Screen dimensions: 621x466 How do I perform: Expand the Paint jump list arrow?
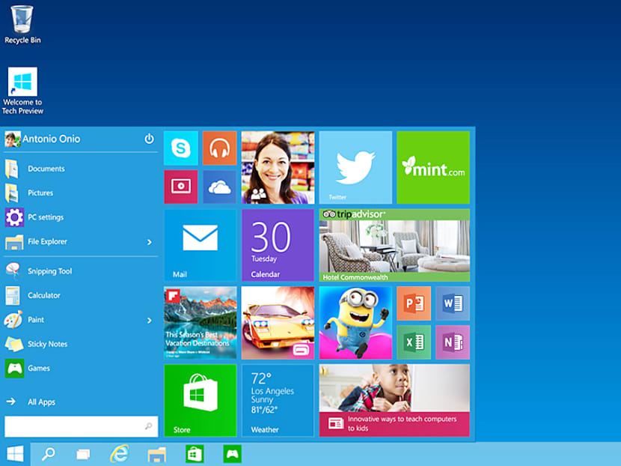pyautogui.click(x=150, y=320)
